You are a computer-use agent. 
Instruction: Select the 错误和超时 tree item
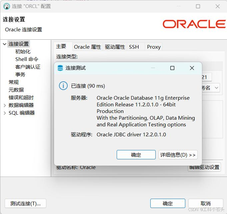pos(21,98)
